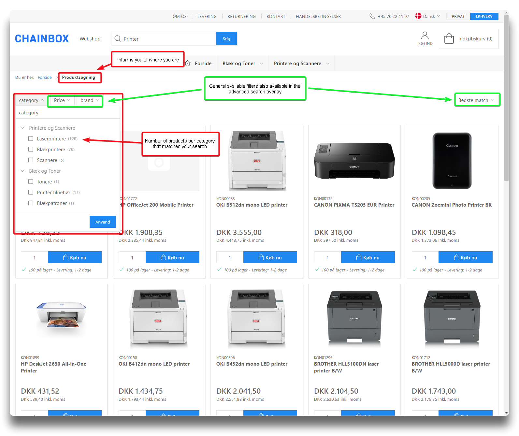
Task: Open CANON Zoemini Photo Printer BK title
Action: point(452,205)
